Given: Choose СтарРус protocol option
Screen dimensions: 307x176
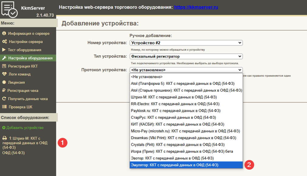Looking at the screenshot, I should [186, 118].
